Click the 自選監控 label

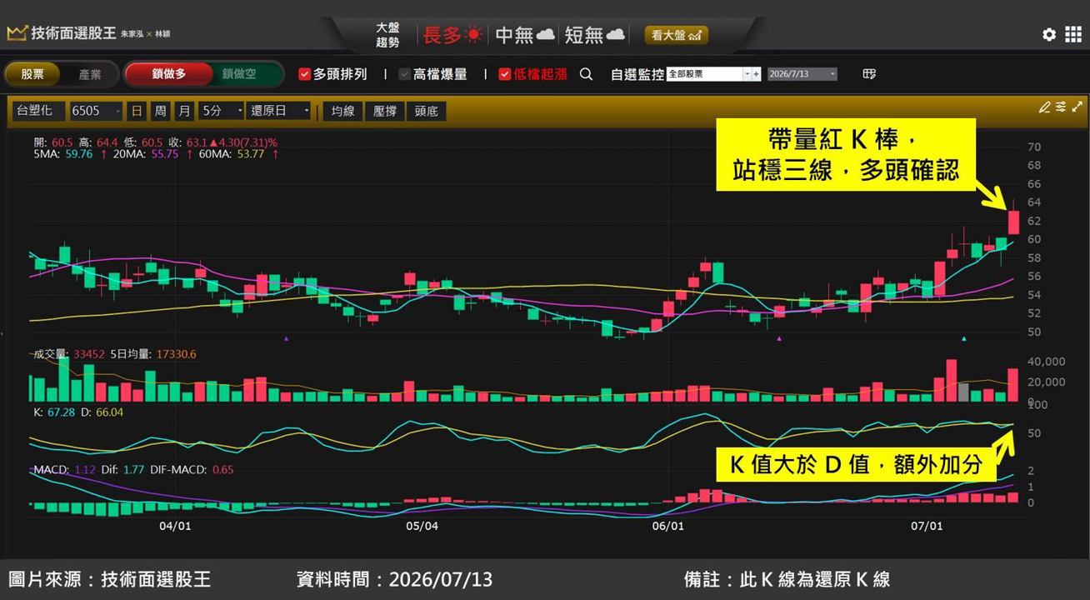coord(637,74)
